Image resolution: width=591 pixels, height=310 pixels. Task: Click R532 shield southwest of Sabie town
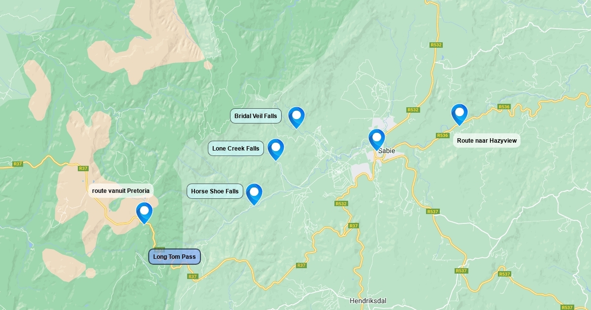(x=341, y=204)
